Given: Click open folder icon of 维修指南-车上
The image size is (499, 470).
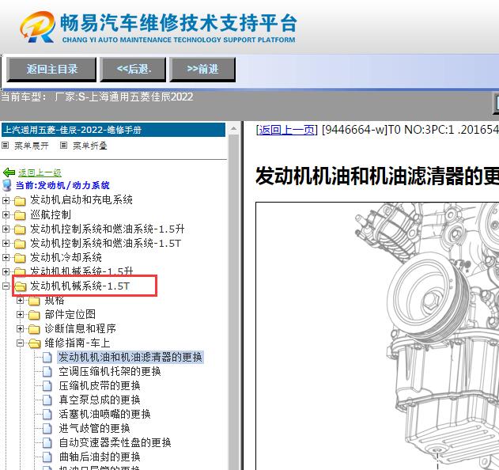Looking at the screenshot, I should click(35, 343).
